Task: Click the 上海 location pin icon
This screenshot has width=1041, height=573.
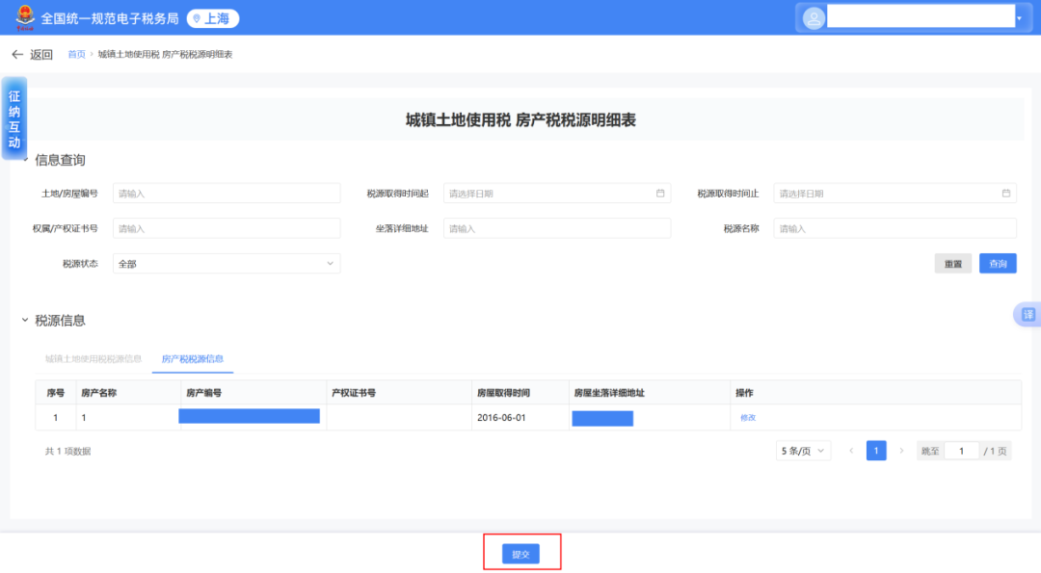Action: pyautogui.click(x=199, y=17)
